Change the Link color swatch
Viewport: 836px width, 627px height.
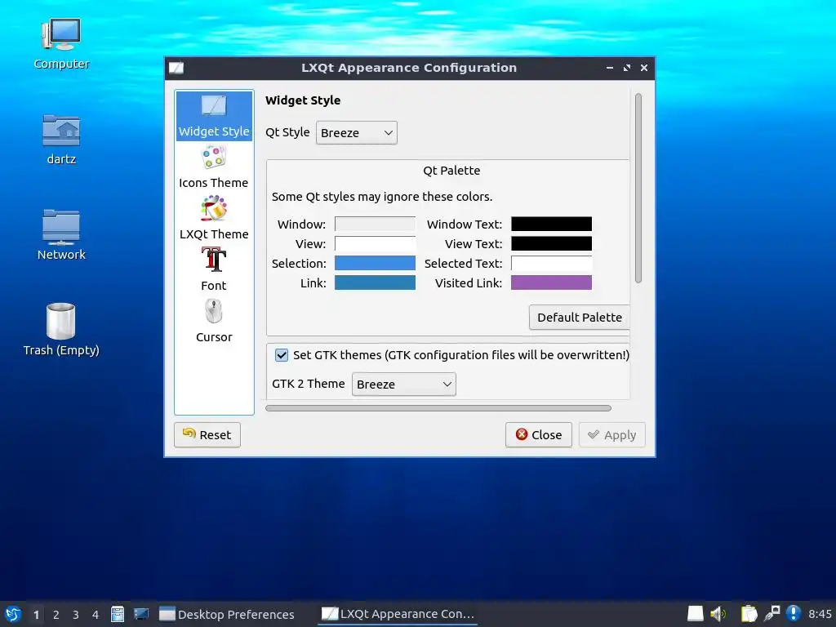click(x=375, y=282)
